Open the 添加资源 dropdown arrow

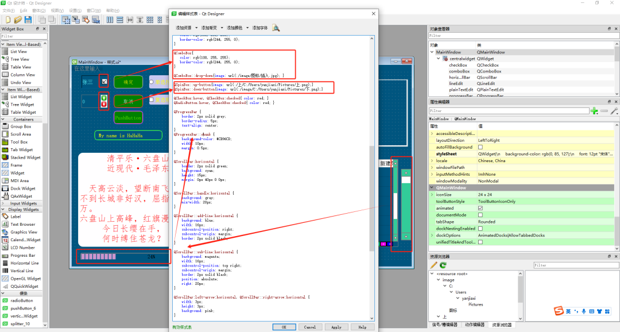click(196, 28)
